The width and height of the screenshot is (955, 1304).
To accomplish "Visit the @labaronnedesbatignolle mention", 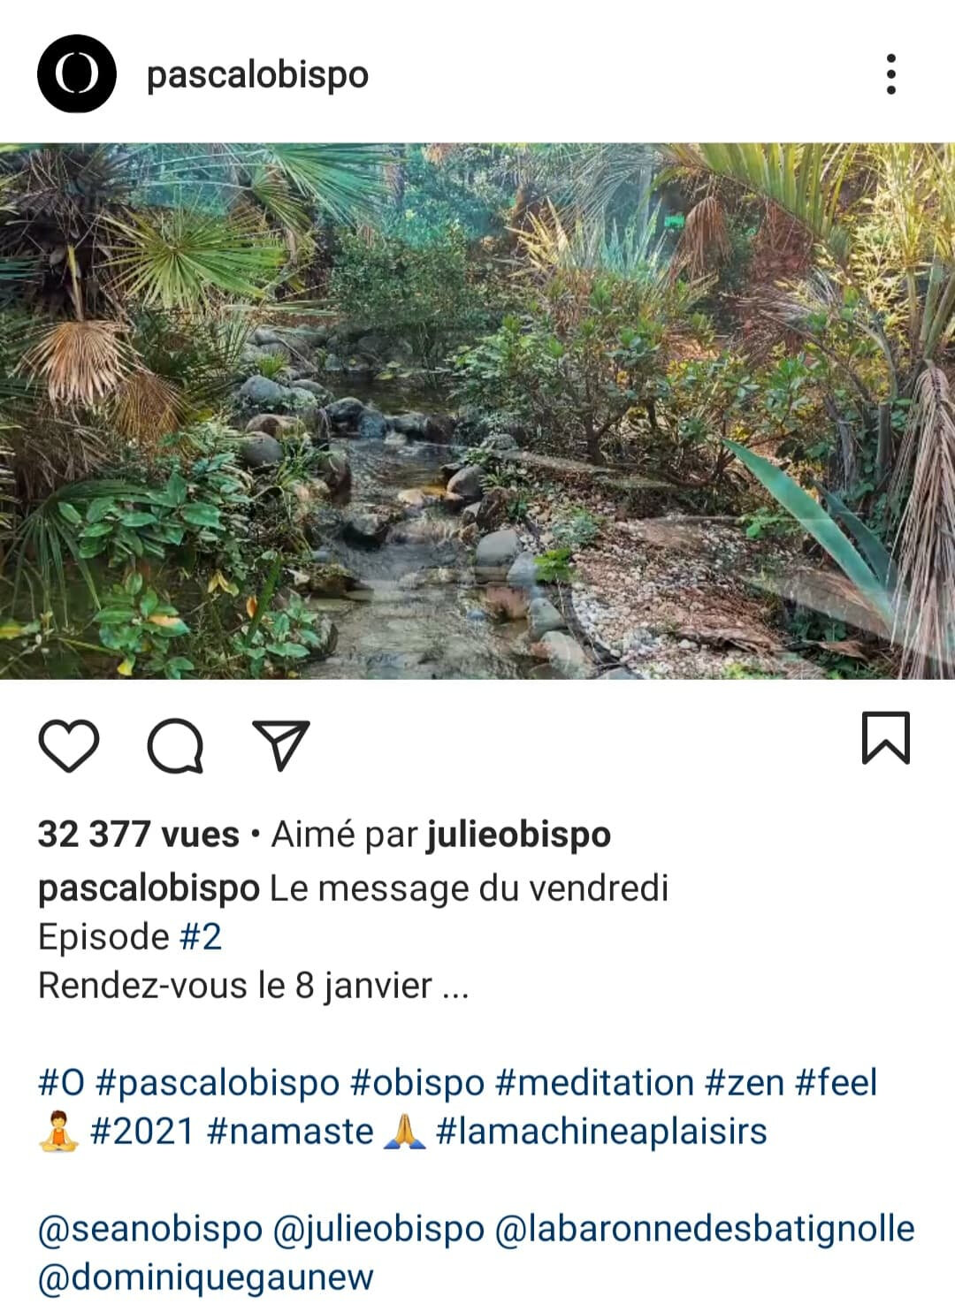I will coord(705,1229).
